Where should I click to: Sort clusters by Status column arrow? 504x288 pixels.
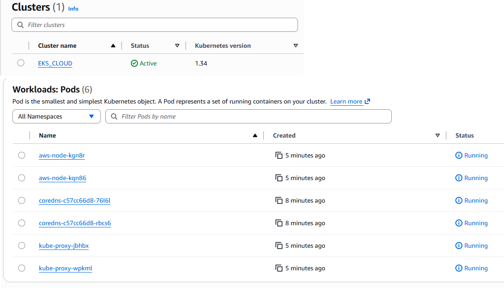coord(177,46)
